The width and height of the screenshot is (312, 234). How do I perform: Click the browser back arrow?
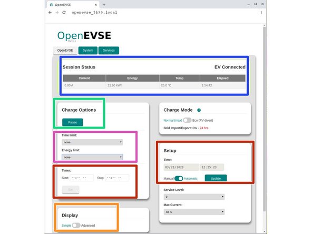[50, 12]
